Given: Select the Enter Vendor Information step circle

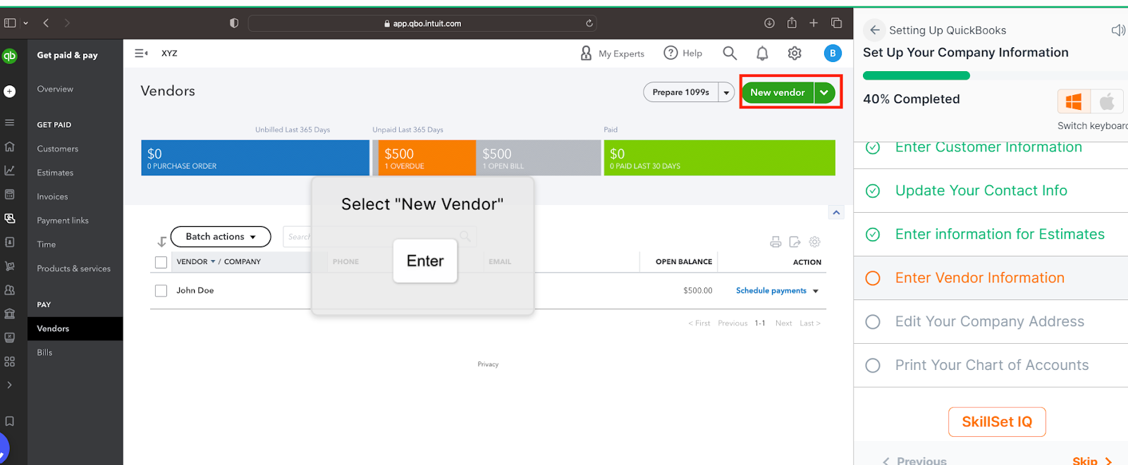Looking at the screenshot, I should point(873,278).
